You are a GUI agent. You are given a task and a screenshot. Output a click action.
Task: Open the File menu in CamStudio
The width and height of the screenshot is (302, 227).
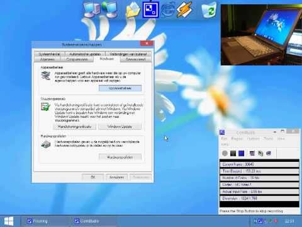coord(224,139)
